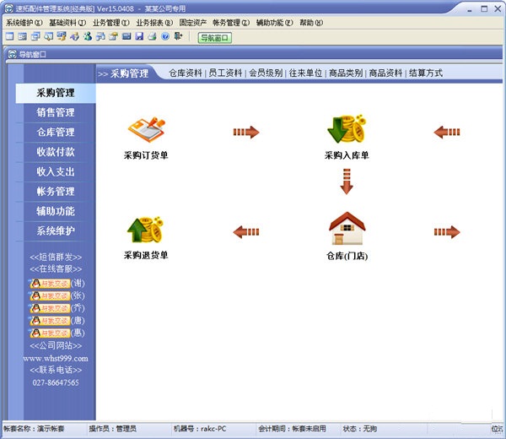Click the first blank window toolbar icon
This screenshot has width=506, height=439.
[x=9, y=36]
